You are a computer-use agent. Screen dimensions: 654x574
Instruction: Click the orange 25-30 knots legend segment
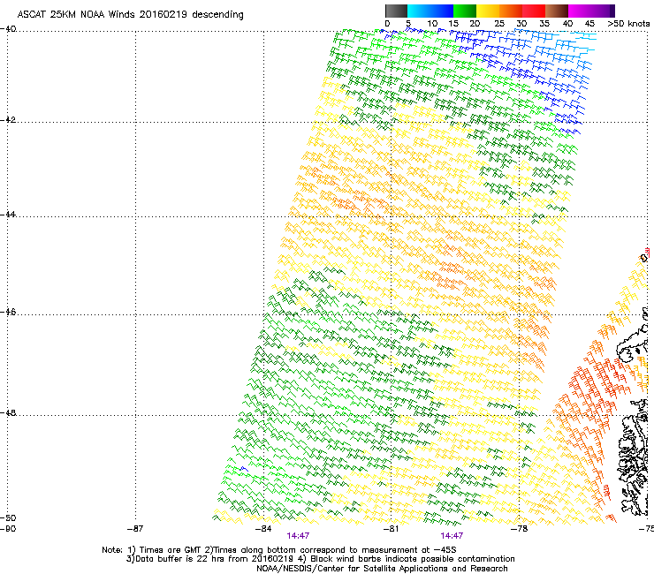point(511,11)
